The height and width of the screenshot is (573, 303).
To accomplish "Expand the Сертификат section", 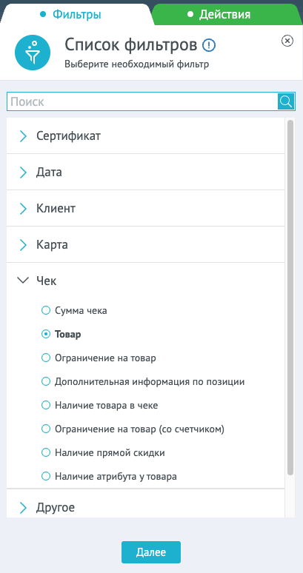I will (x=145, y=136).
